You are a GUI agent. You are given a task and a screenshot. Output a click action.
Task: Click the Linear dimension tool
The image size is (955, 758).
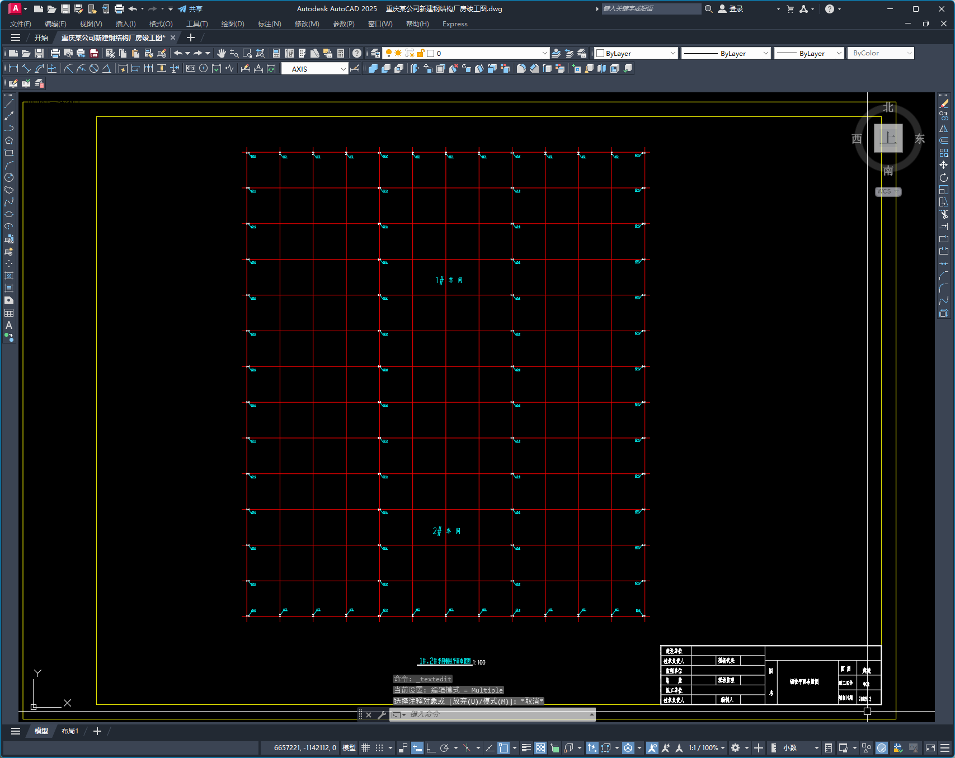pyautogui.click(x=13, y=68)
